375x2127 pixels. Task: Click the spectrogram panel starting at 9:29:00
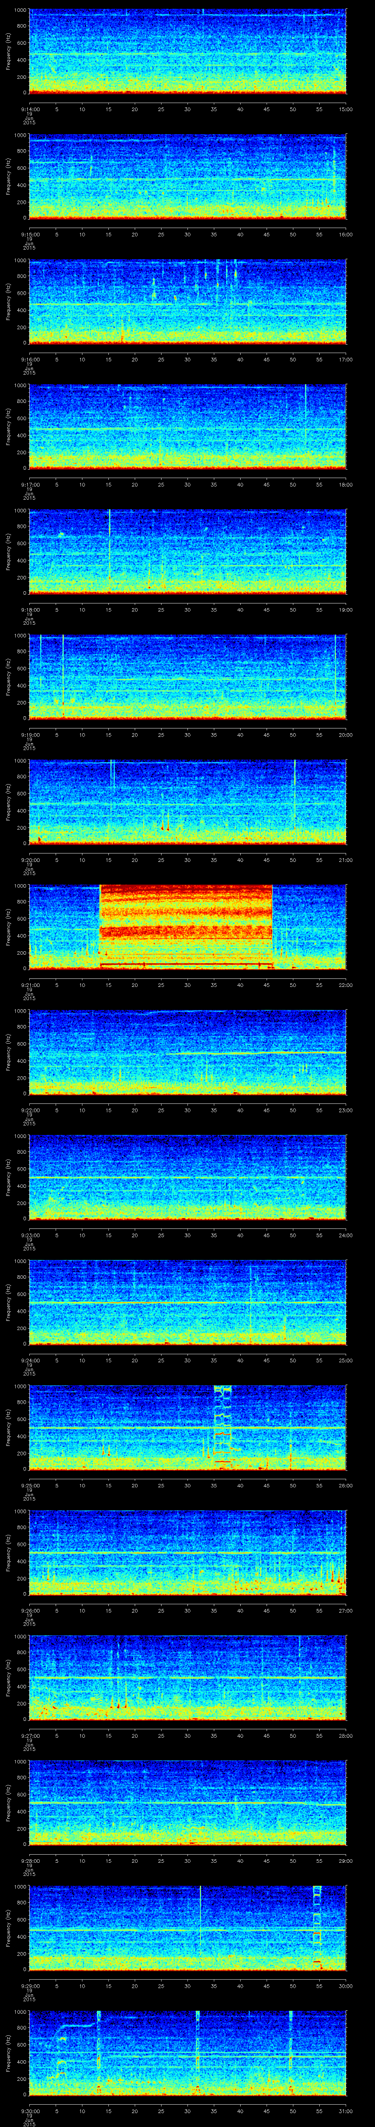click(188, 1928)
